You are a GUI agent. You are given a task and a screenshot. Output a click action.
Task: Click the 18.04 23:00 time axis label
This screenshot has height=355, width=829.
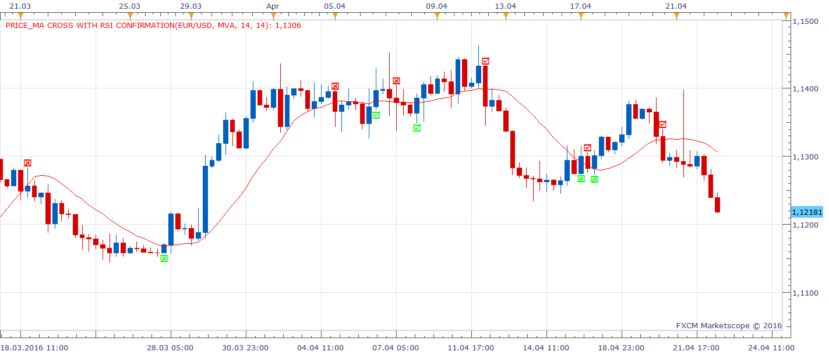click(x=621, y=348)
